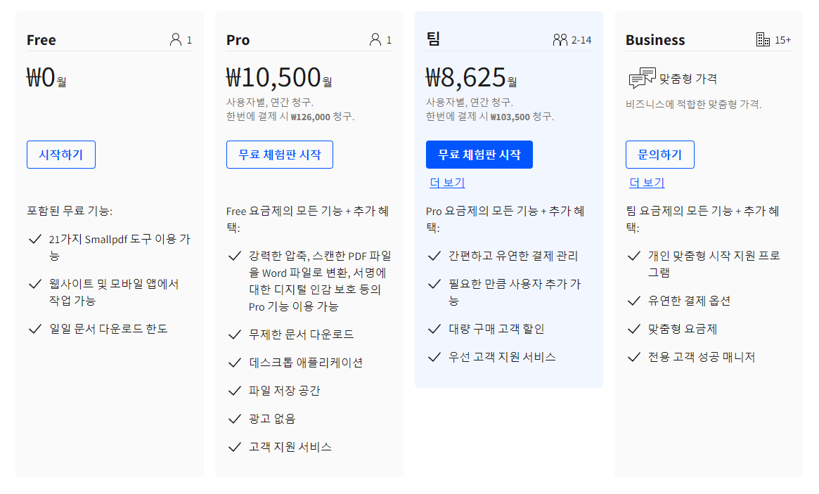Click the blue 무료 체험판 시작 button on 팀 plan
The height and width of the screenshot is (494, 819).
click(x=479, y=155)
